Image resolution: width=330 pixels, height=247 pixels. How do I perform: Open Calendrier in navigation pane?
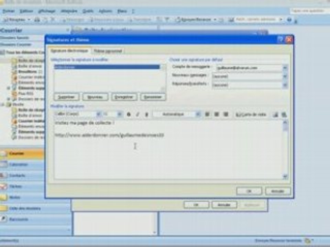[x=22, y=164]
